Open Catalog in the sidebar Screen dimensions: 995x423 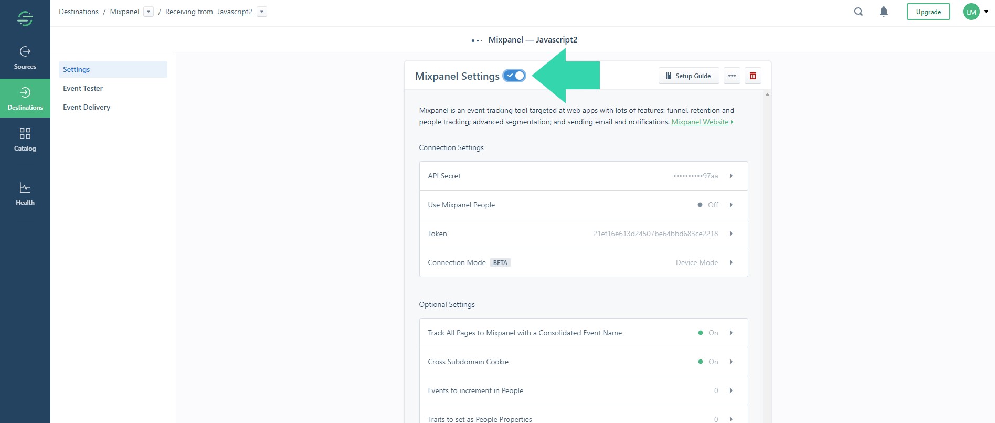tap(25, 140)
